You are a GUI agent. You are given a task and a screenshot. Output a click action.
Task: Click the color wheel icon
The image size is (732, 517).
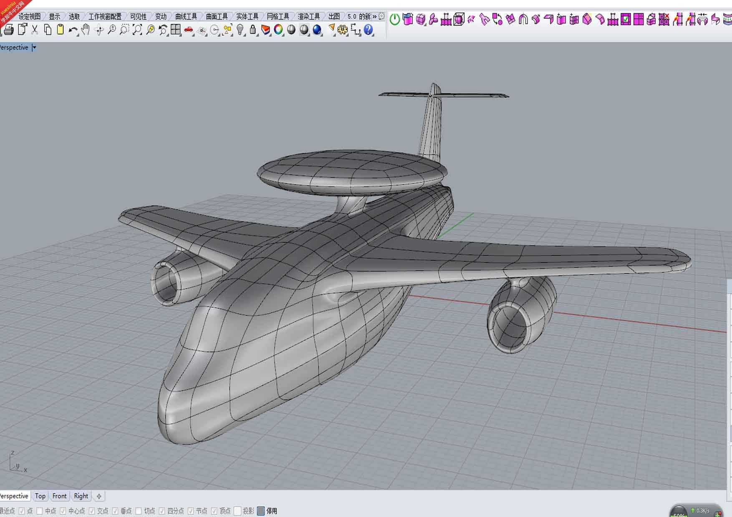click(278, 30)
